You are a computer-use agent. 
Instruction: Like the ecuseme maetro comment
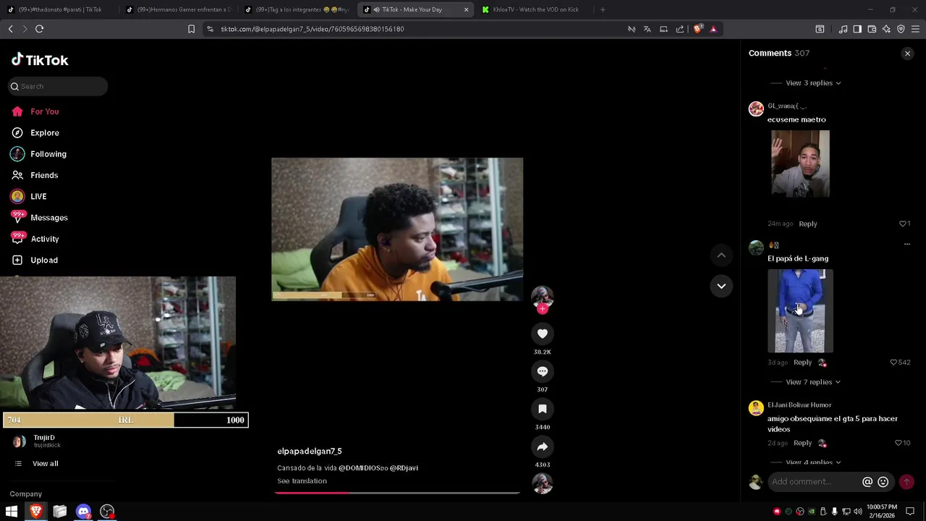(902, 224)
